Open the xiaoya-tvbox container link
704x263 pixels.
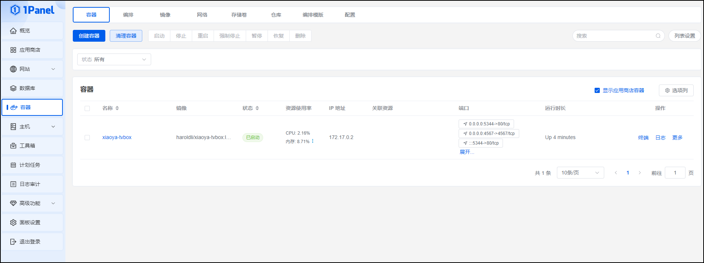117,137
